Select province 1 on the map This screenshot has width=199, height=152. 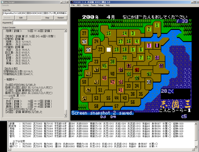(157, 25)
